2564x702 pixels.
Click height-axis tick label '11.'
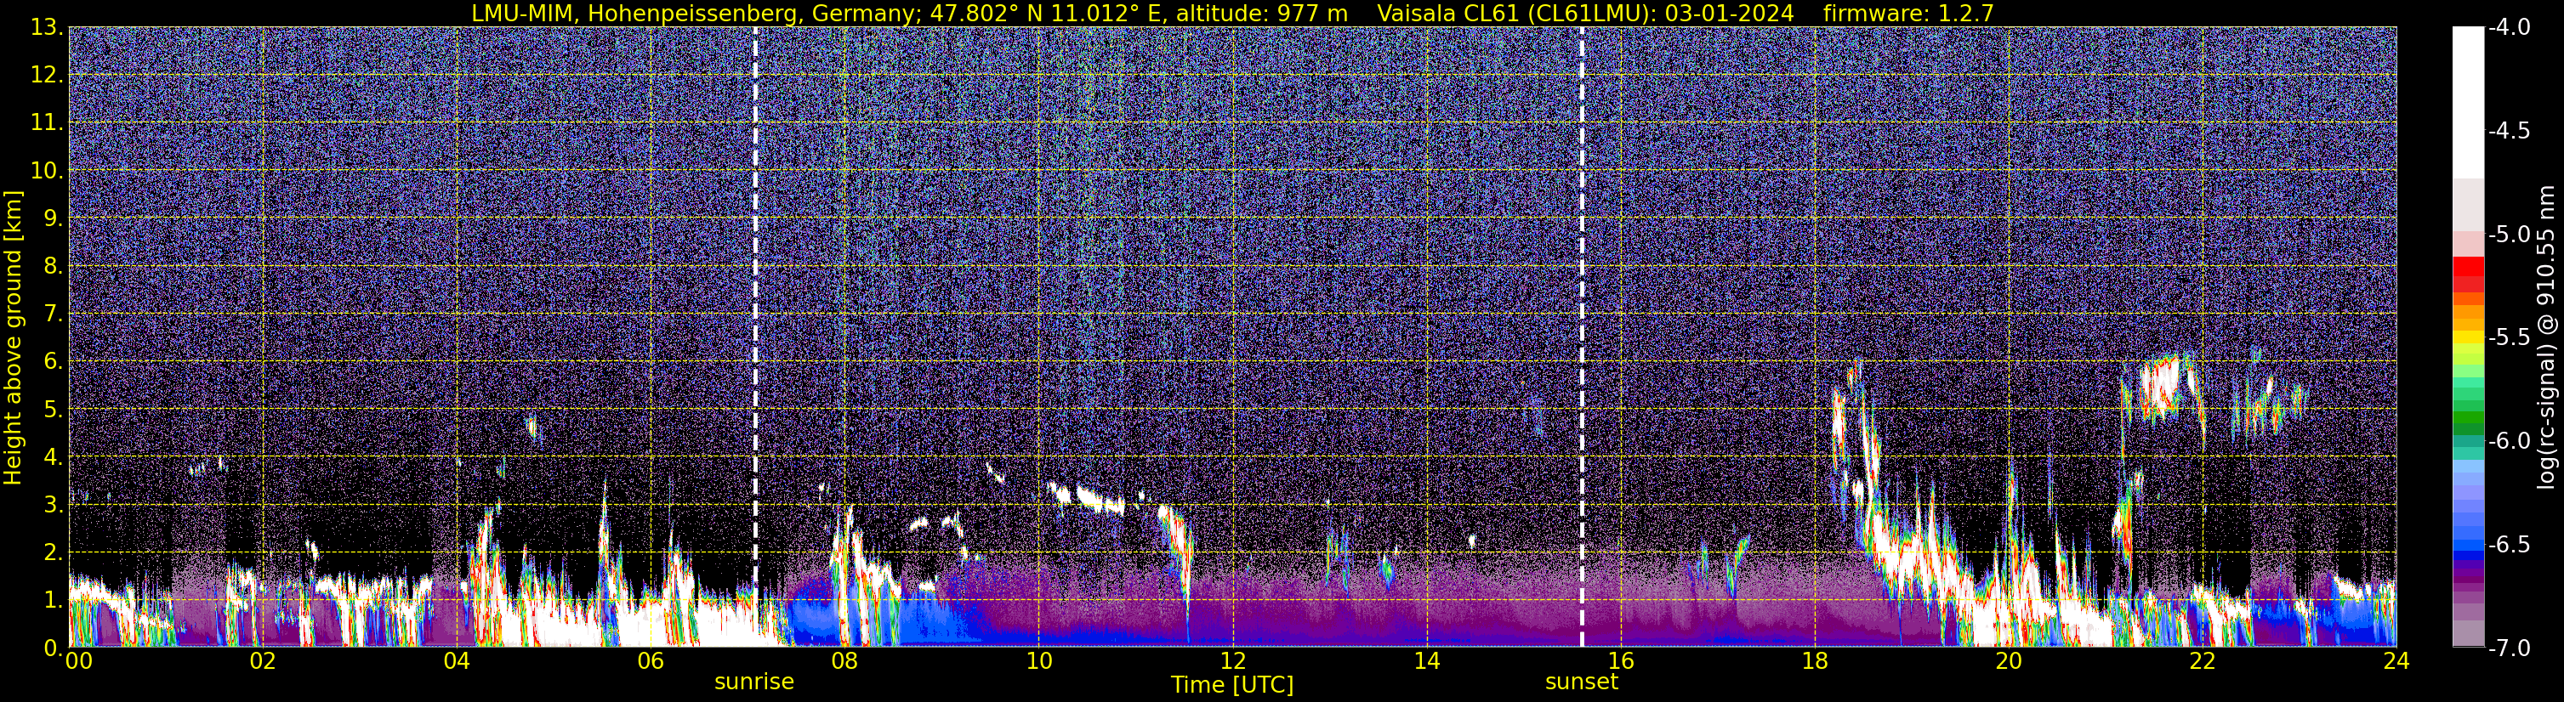(47, 123)
